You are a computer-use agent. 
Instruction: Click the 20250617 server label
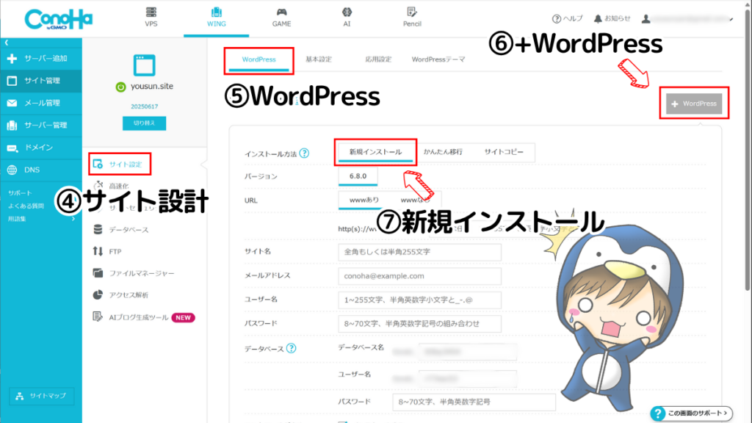point(145,106)
